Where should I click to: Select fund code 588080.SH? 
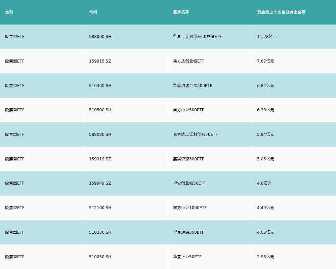pyautogui.click(x=100, y=134)
